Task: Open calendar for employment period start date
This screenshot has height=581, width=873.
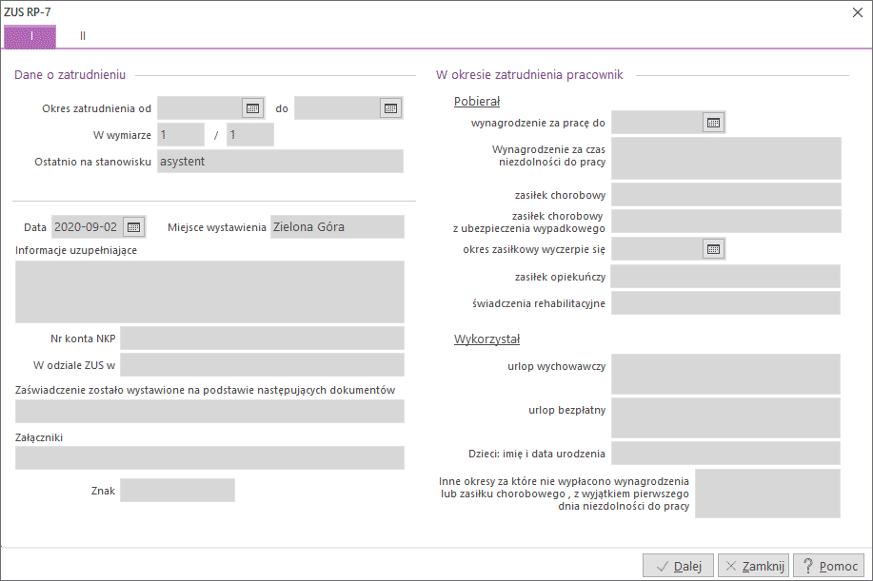Action: [x=253, y=107]
